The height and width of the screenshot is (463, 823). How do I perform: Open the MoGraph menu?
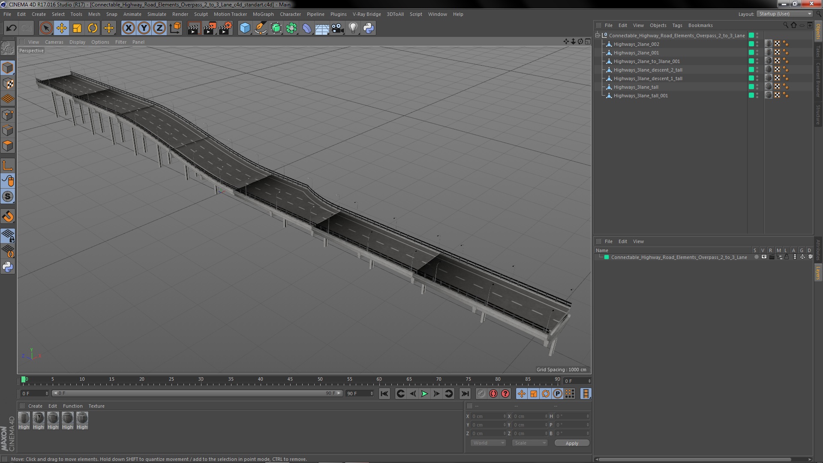click(263, 14)
